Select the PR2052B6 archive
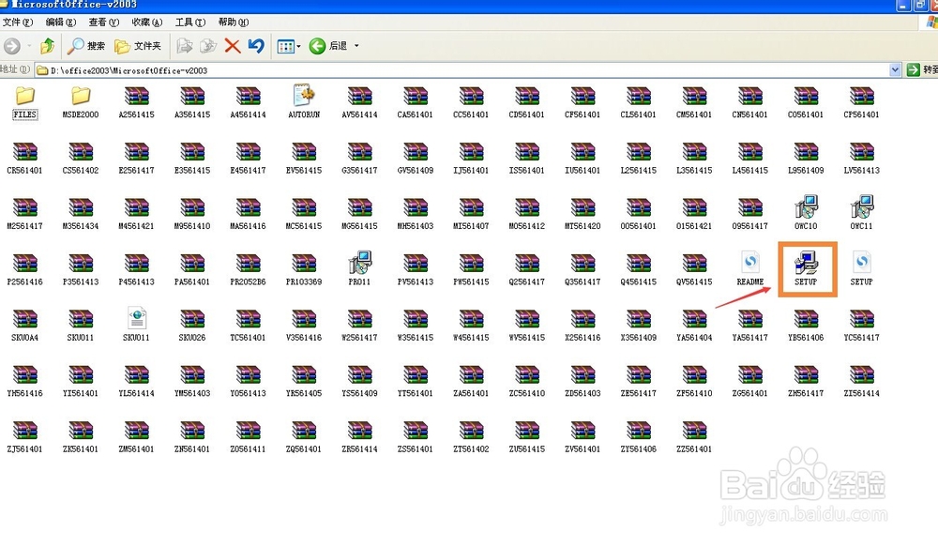938x547 pixels. [248, 270]
